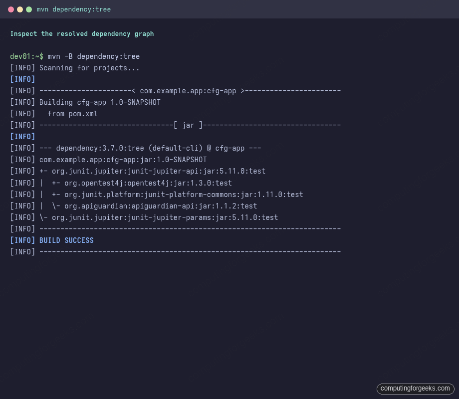Click the 'dev01:~$' shell prompt

click(x=26, y=56)
